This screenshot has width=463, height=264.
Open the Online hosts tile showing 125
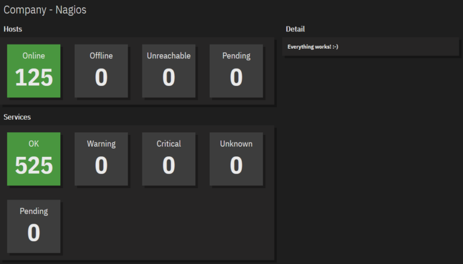[x=34, y=71]
